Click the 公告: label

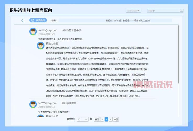(54, 20)
